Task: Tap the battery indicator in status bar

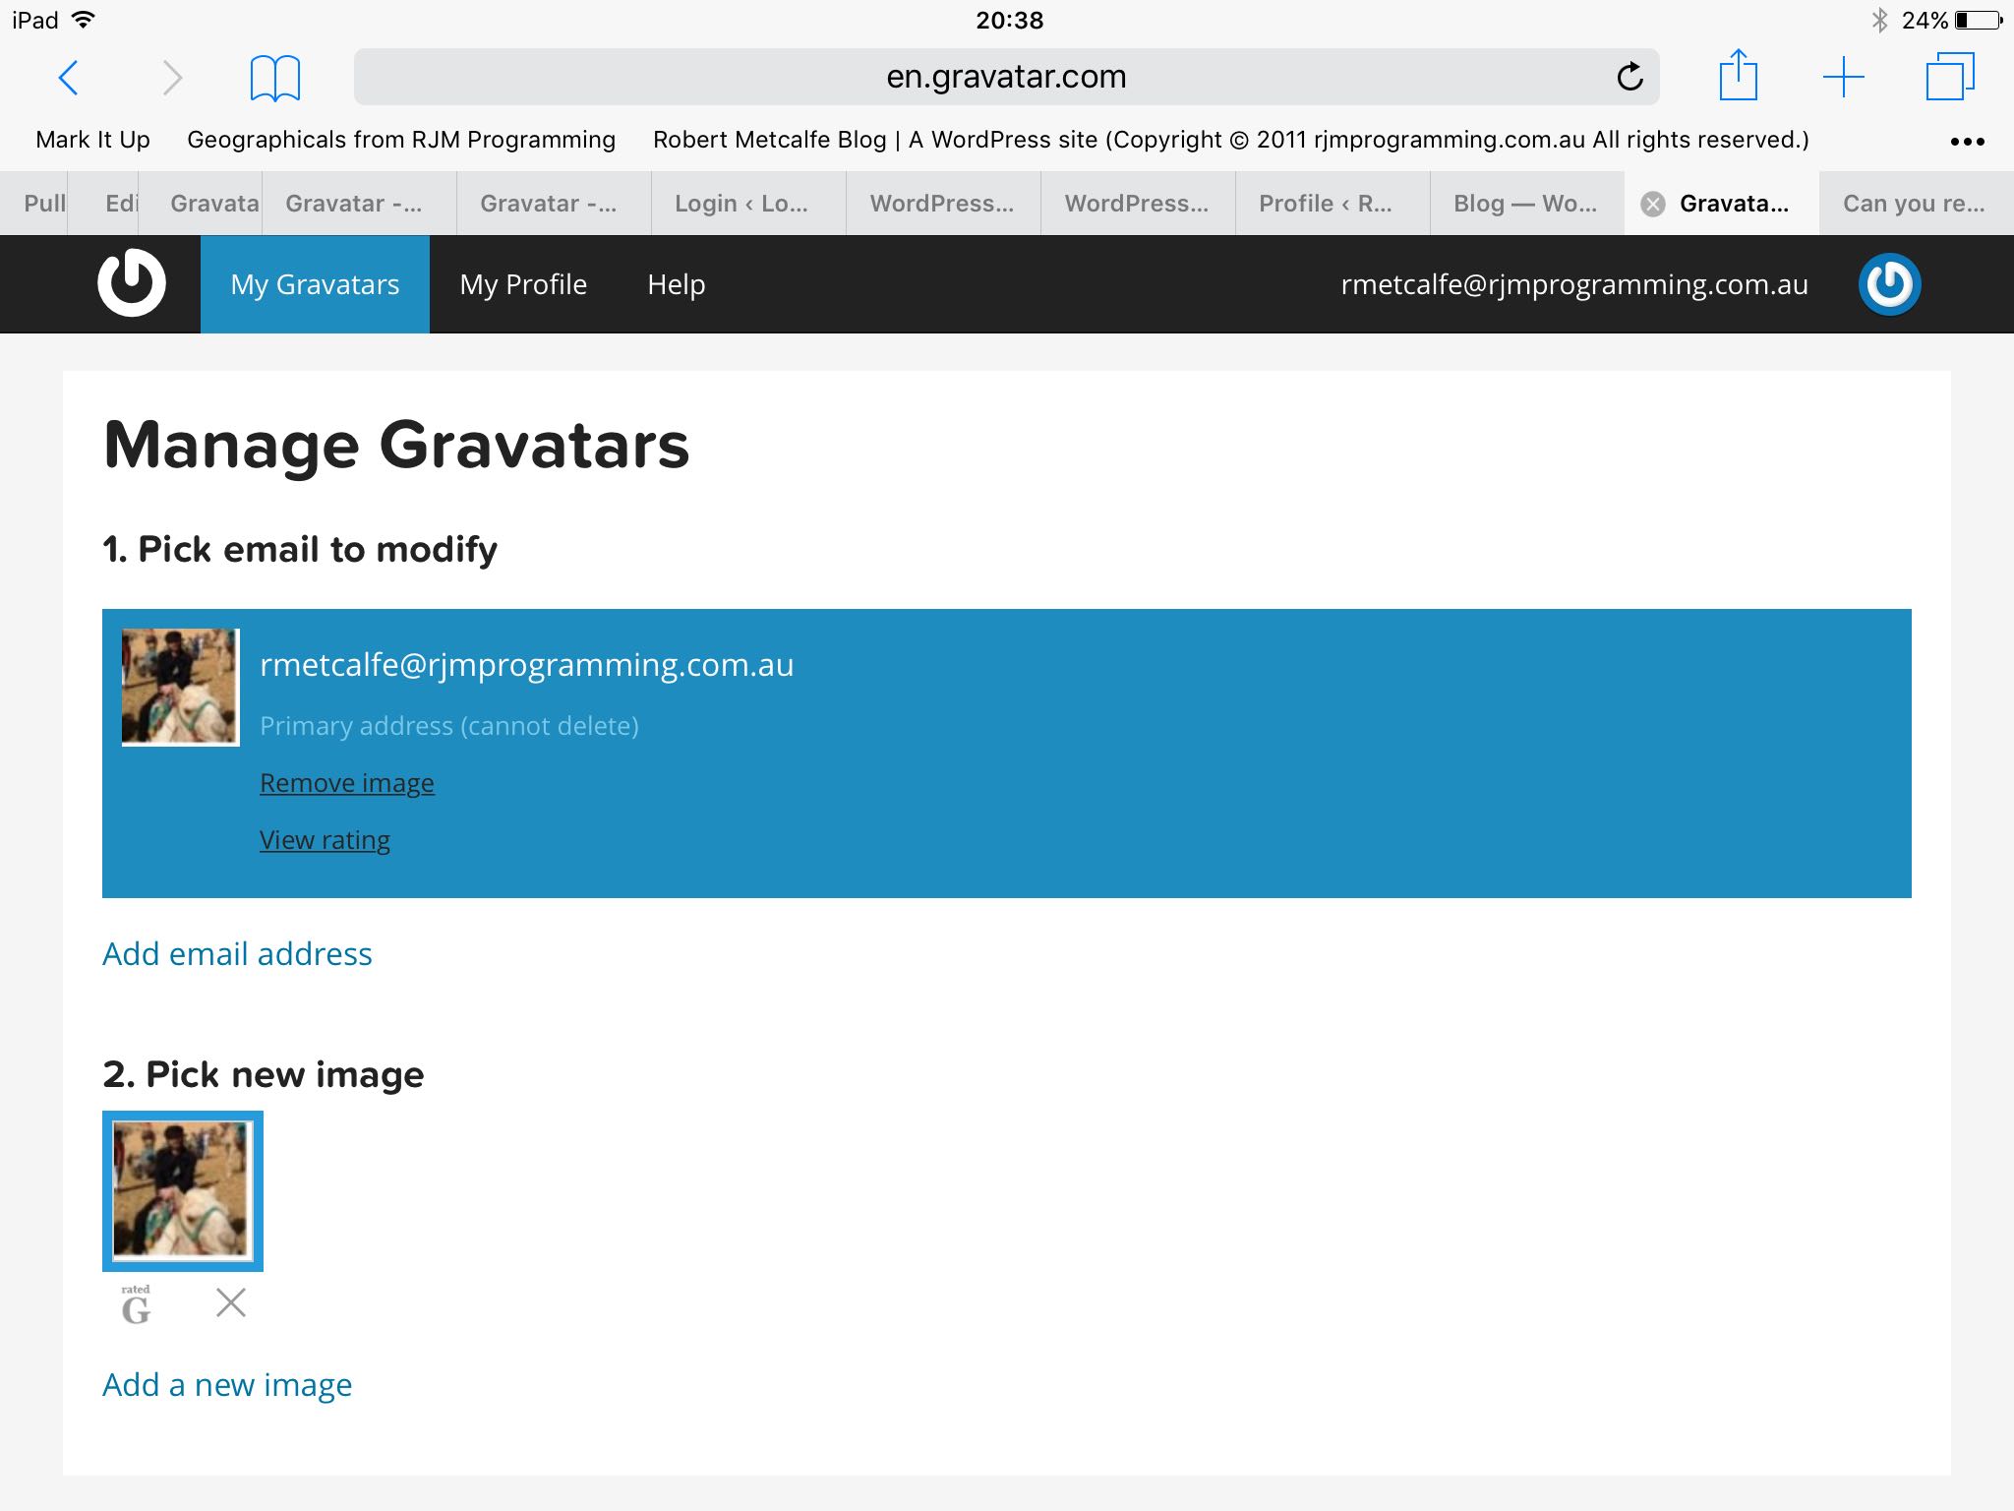Action: [x=1980, y=20]
